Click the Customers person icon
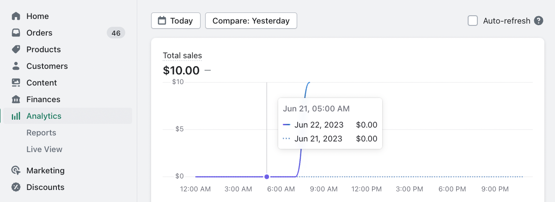 16,66
